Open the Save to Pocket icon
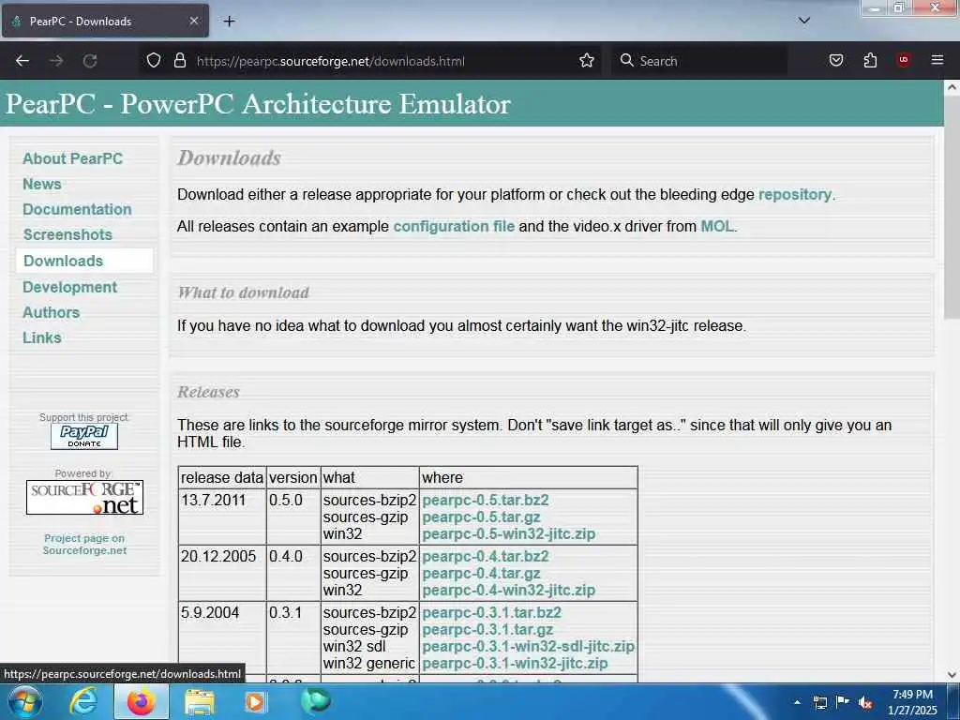The width and height of the screenshot is (960, 720). click(x=835, y=61)
